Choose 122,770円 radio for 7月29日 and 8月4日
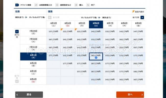The height and width of the screenshot is (98, 166). point(68,34)
